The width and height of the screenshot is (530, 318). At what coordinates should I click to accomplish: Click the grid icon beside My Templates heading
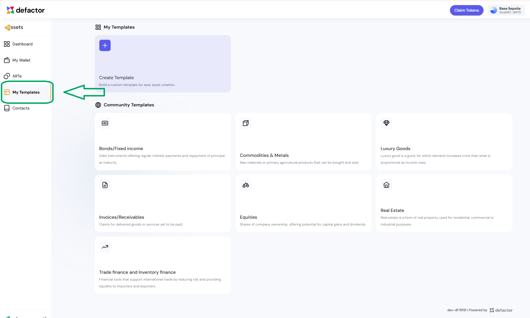point(98,27)
